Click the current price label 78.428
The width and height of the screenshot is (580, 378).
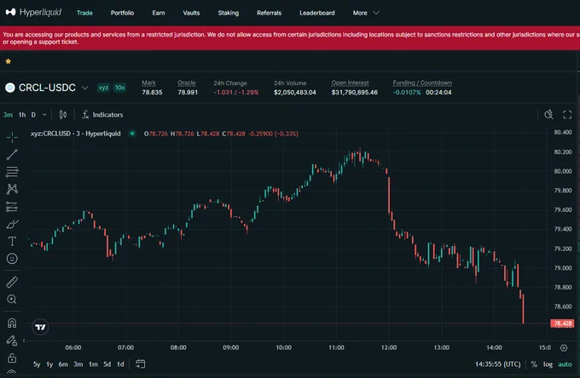tap(562, 324)
